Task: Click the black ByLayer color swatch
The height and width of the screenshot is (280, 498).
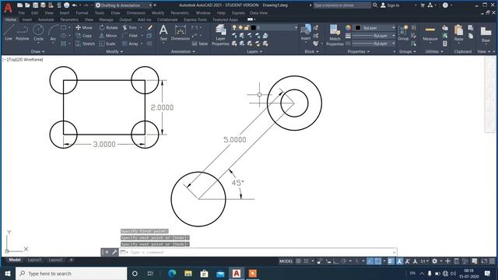Action: (x=358, y=28)
